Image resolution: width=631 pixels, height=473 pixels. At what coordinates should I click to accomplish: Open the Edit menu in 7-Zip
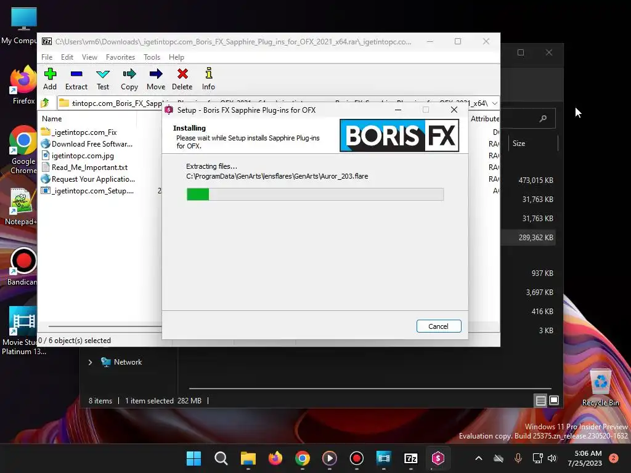click(67, 57)
